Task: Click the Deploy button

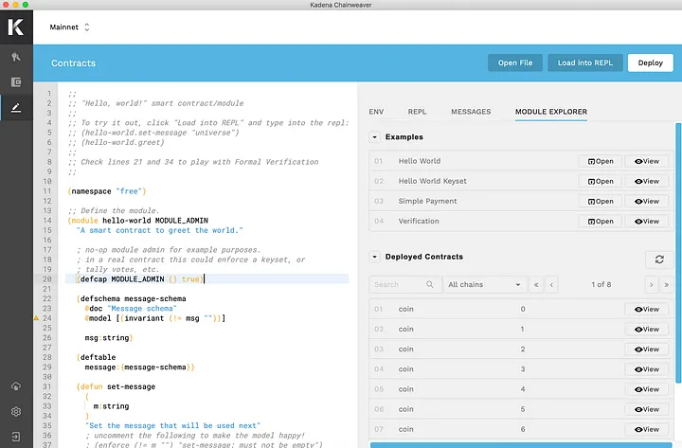Action: pos(650,63)
